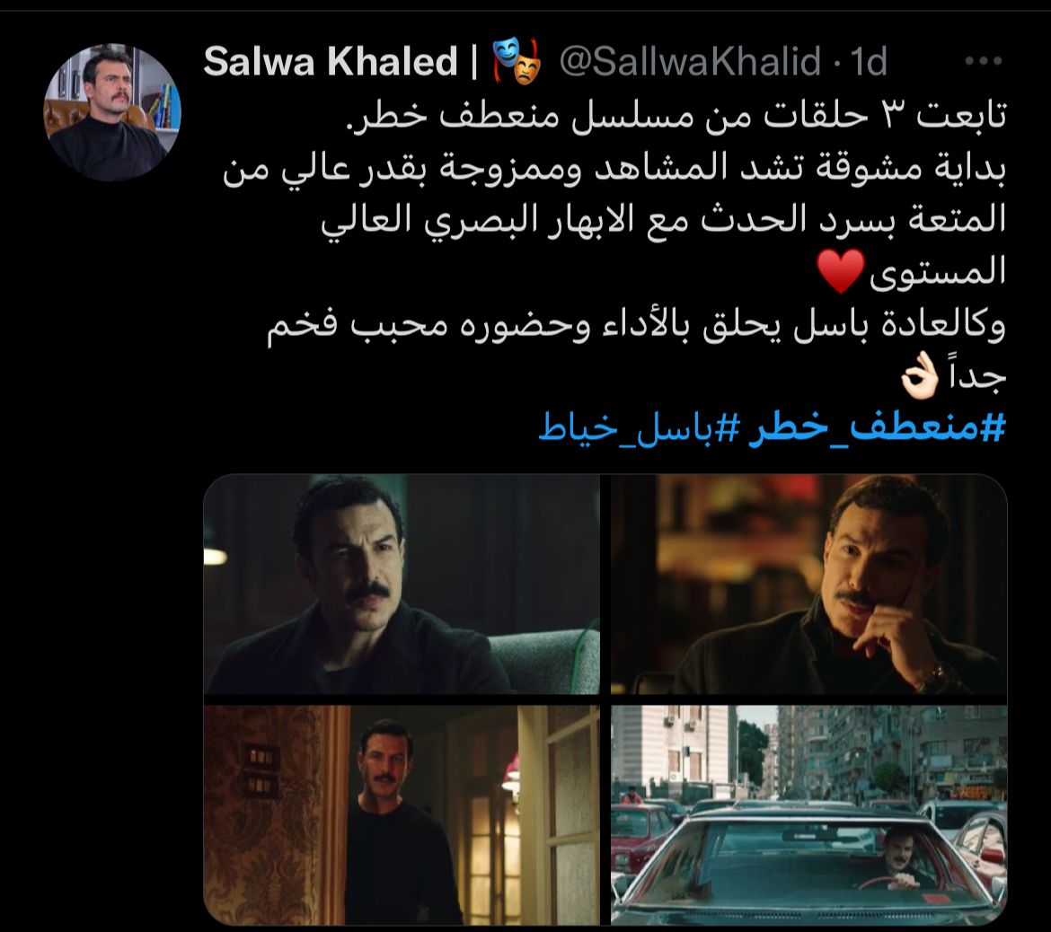Click the theater masks emoji beside the name

[517, 61]
